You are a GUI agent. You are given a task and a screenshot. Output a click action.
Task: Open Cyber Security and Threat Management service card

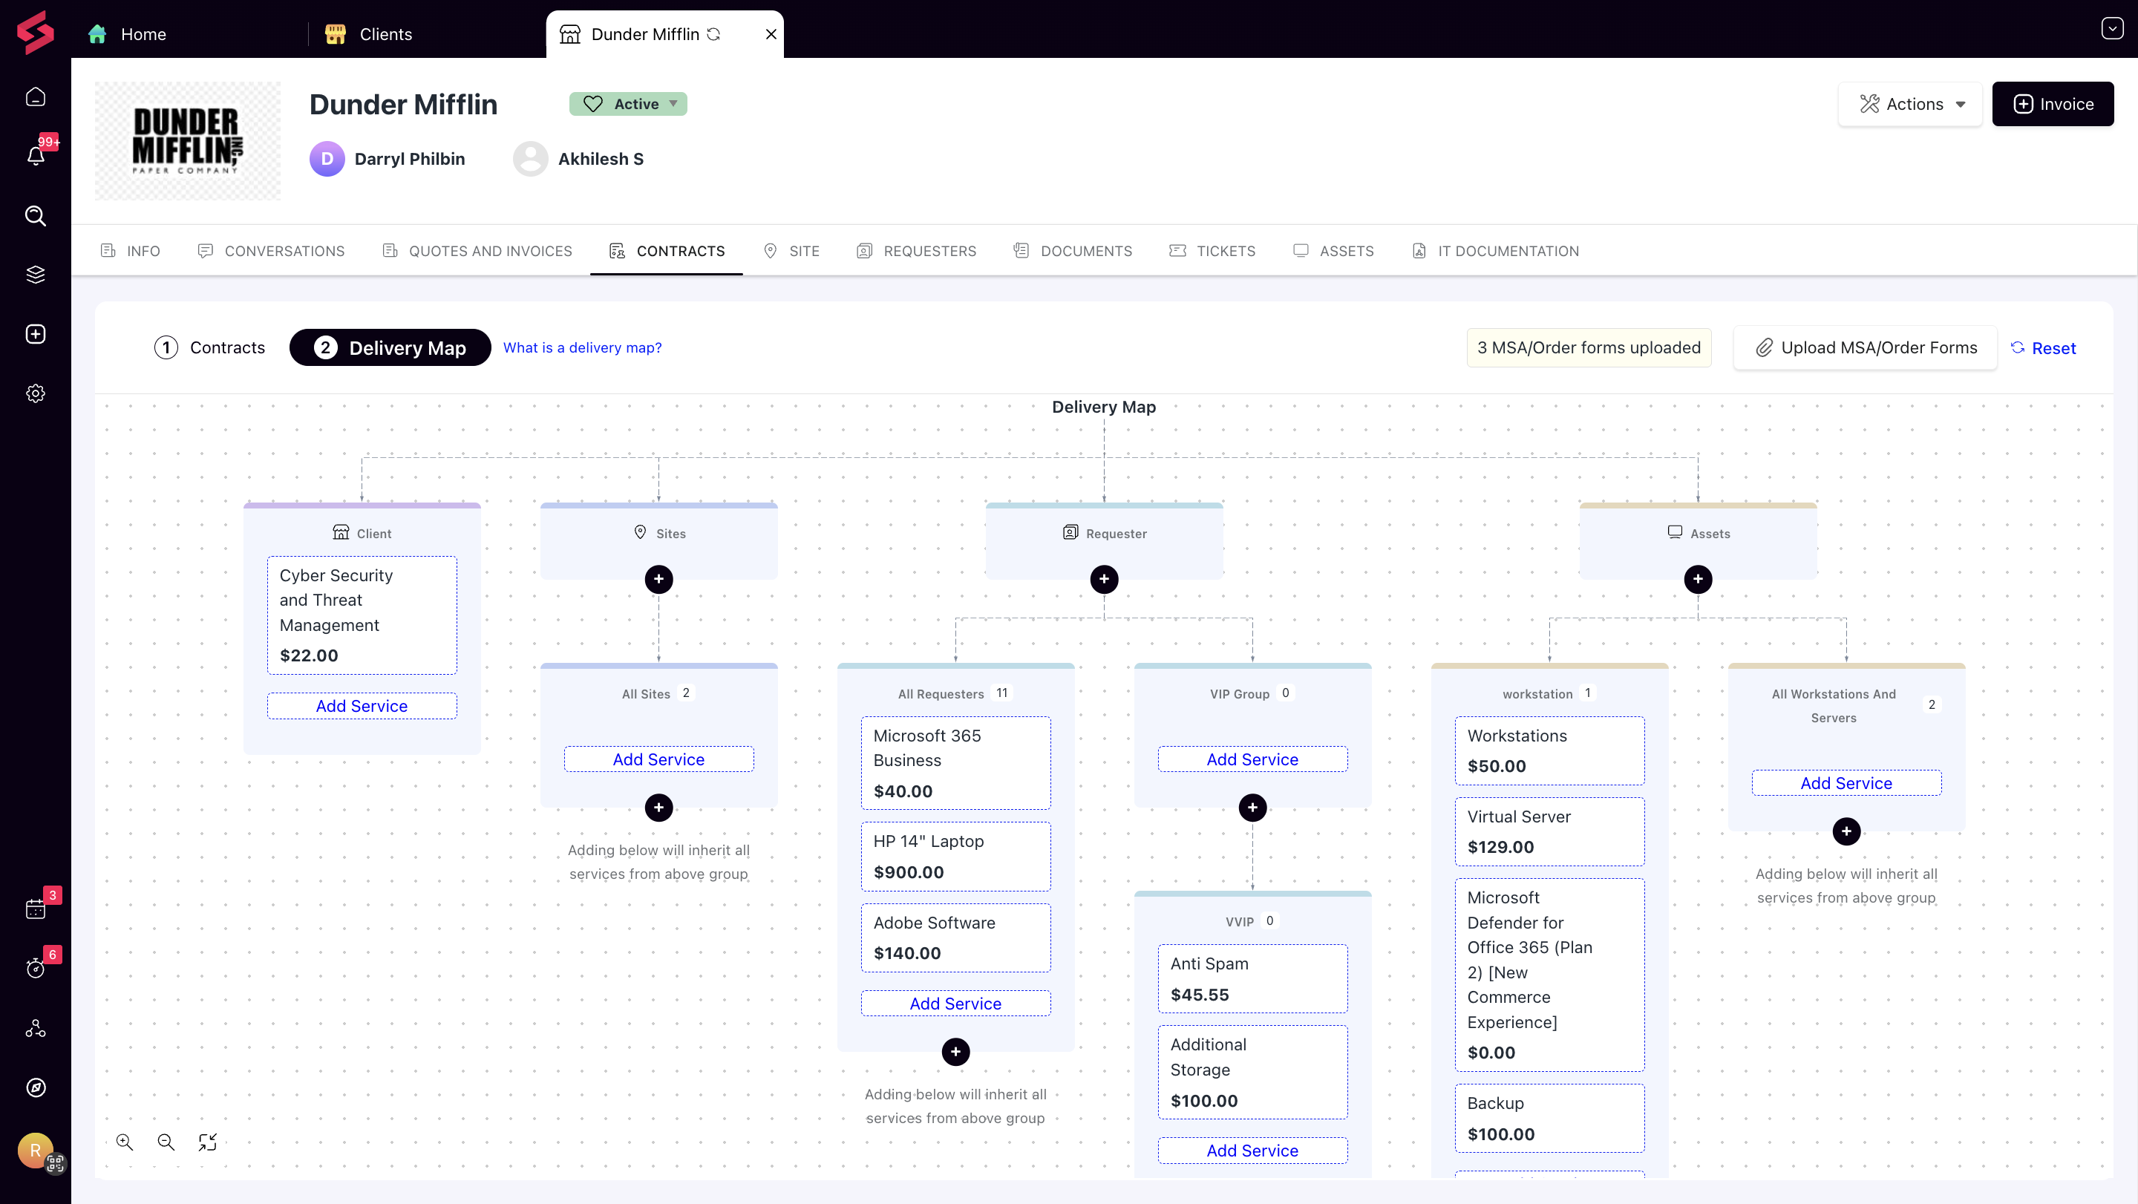point(362,615)
